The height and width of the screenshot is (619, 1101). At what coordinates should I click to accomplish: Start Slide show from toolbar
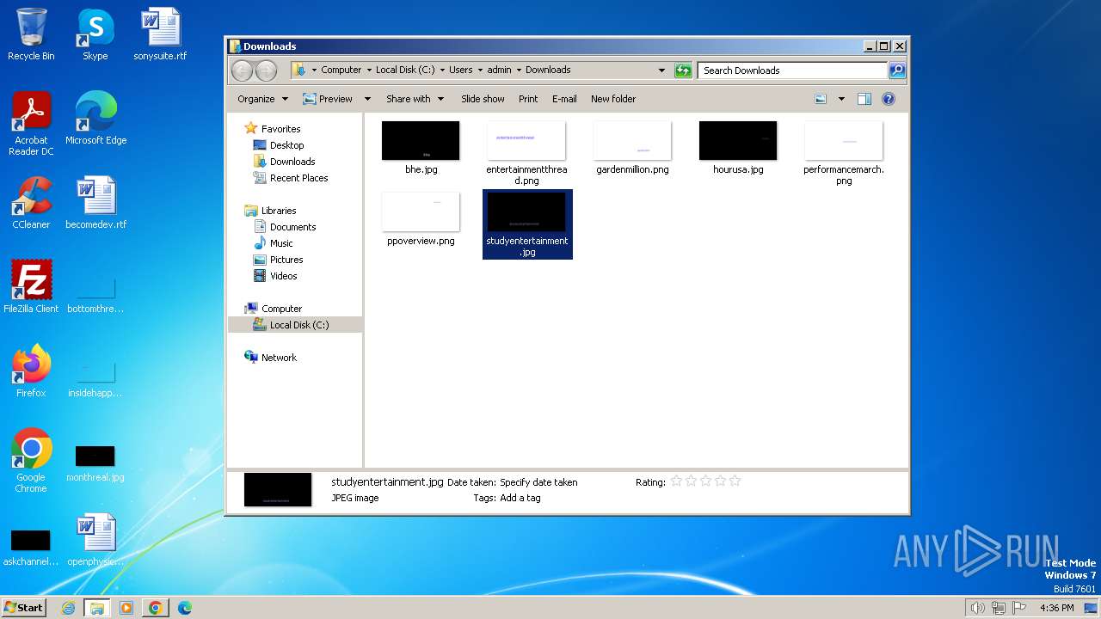tap(483, 99)
